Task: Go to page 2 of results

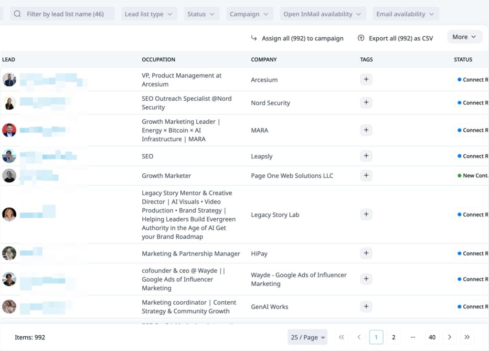Action: 393,337
